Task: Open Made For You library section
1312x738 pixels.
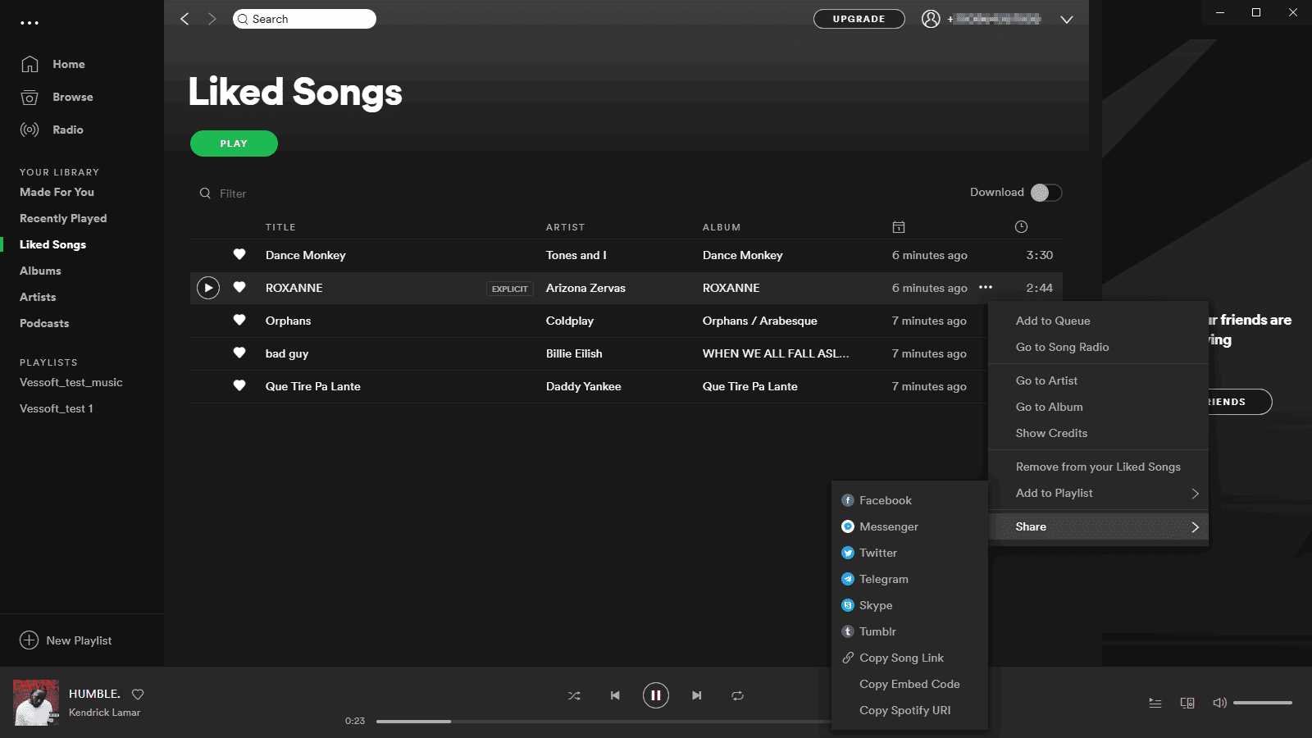Action: point(57,192)
